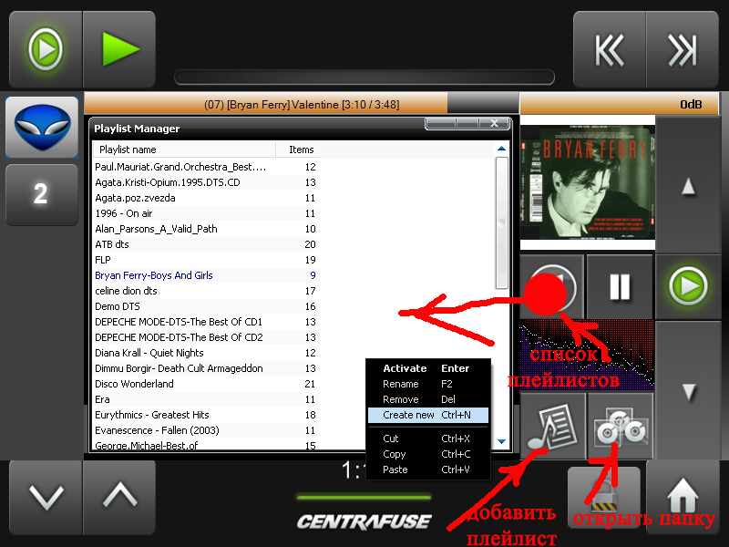Click the Items column header
The height and width of the screenshot is (547, 729).
click(x=301, y=150)
